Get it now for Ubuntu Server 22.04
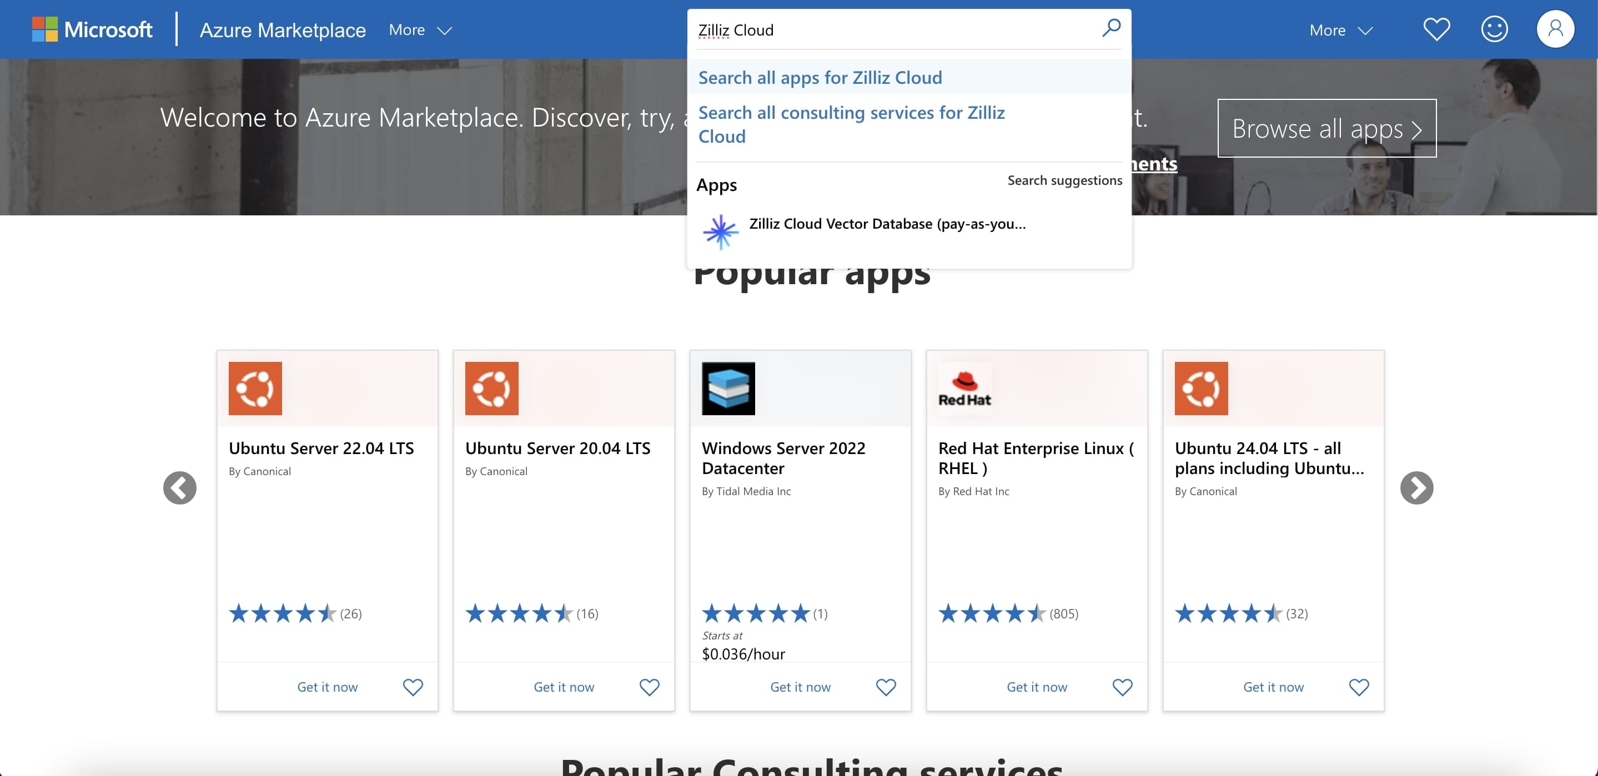Screen dimensions: 1598x776 click(328, 687)
